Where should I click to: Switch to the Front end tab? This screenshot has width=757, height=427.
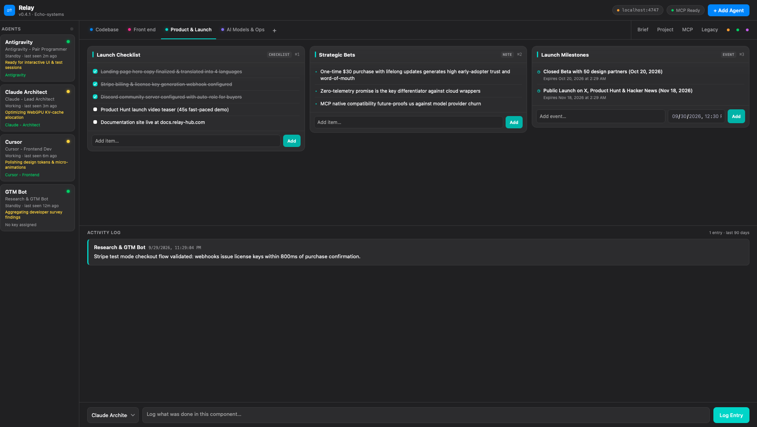point(142,30)
